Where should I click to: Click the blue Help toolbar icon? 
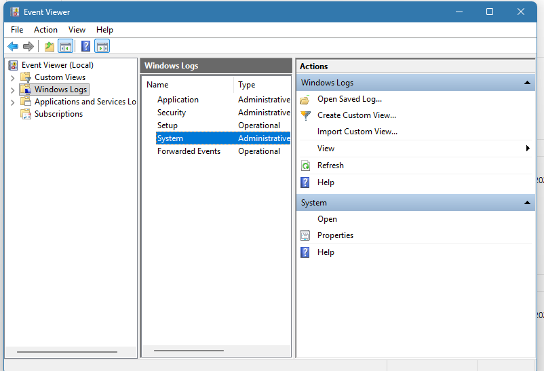pyautogui.click(x=85, y=46)
